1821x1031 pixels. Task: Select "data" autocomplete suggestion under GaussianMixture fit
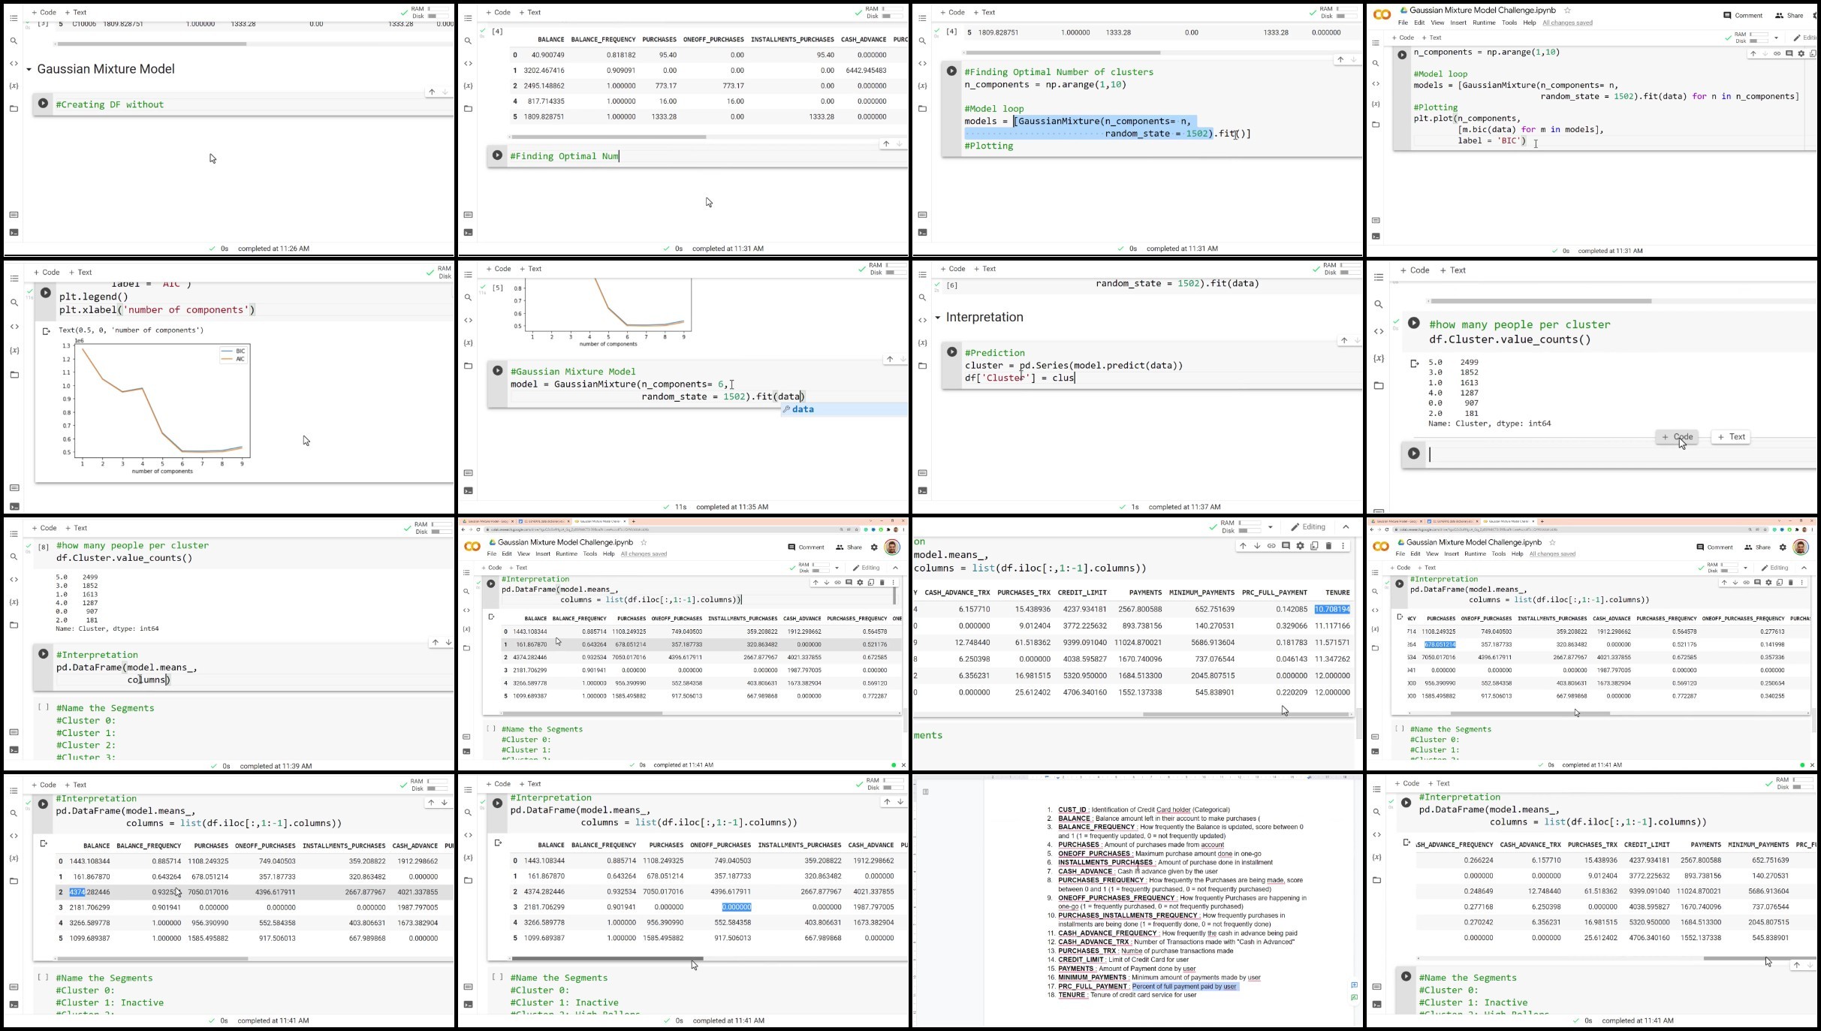(x=843, y=409)
